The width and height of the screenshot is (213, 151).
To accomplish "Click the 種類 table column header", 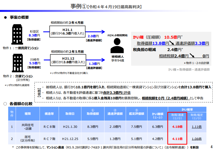I will pos(28,113).
